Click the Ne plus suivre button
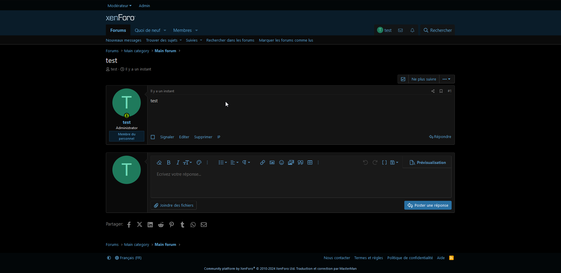Viewport: 561px width, 273px height. tap(423, 79)
